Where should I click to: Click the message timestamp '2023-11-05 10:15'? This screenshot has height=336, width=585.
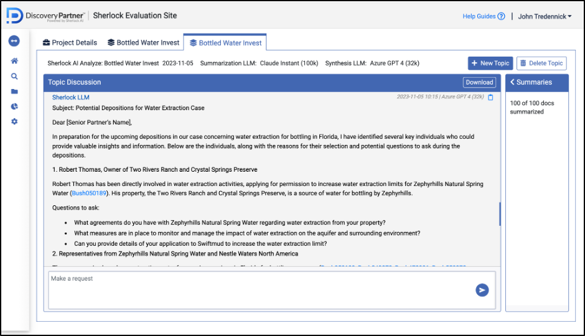click(x=417, y=97)
